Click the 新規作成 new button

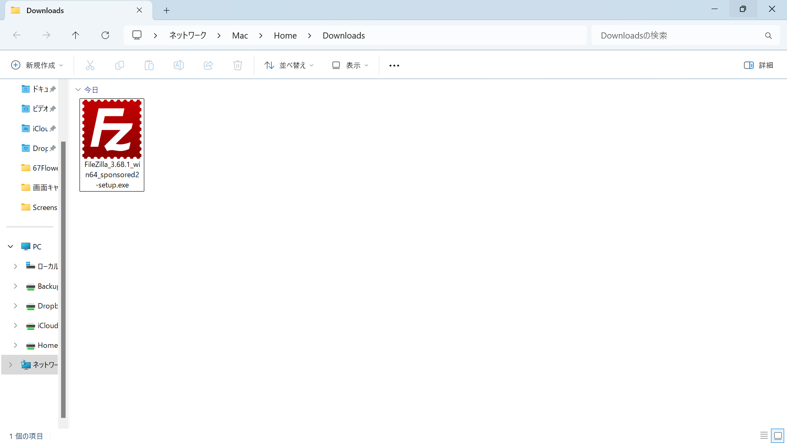point(37,65)
